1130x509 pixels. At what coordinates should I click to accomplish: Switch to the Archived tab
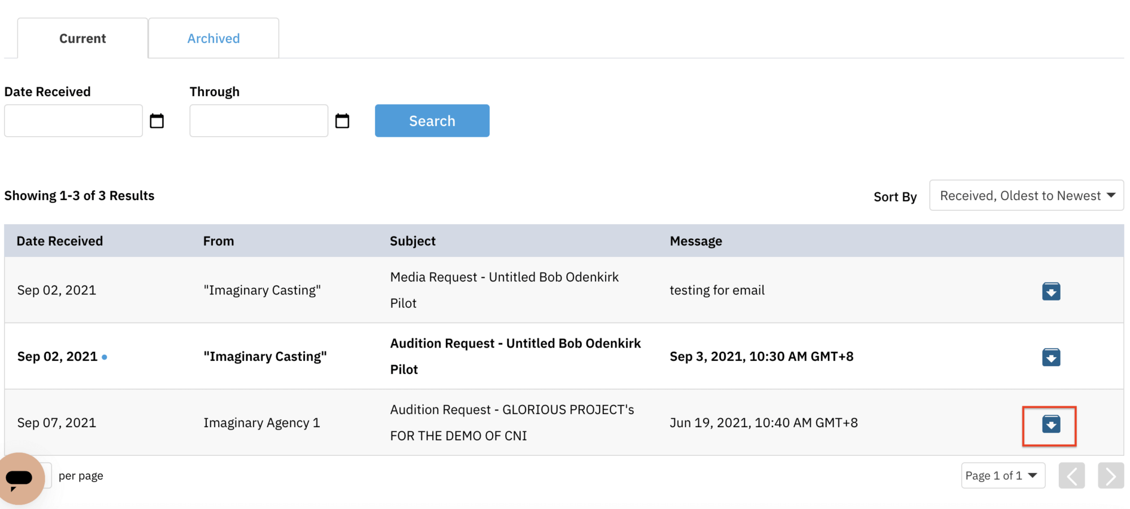click(x=213, y=38)
